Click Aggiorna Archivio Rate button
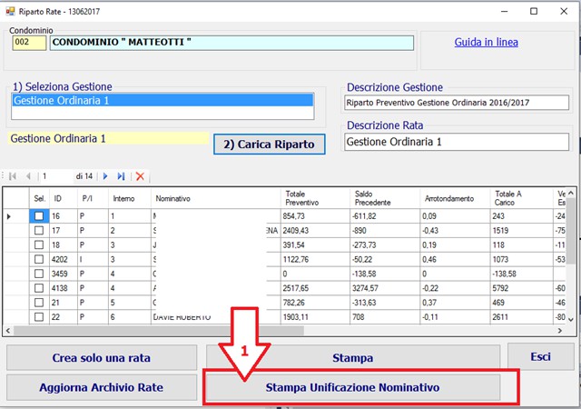The width and height of the screenshot is (581, 409). click(x=102, y=387)
